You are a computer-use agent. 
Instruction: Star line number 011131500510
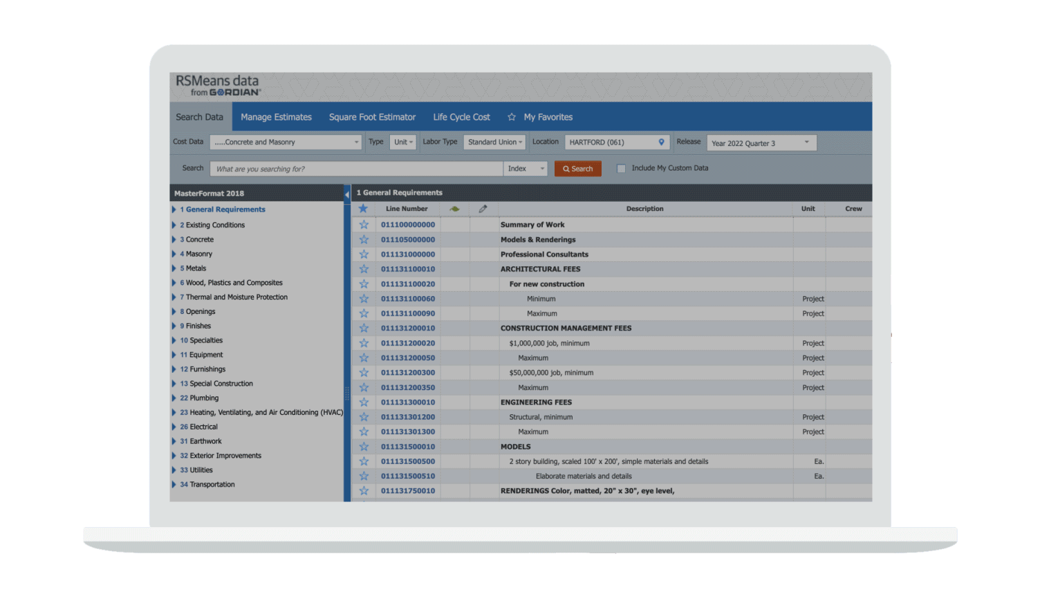(x=364, y=476)
